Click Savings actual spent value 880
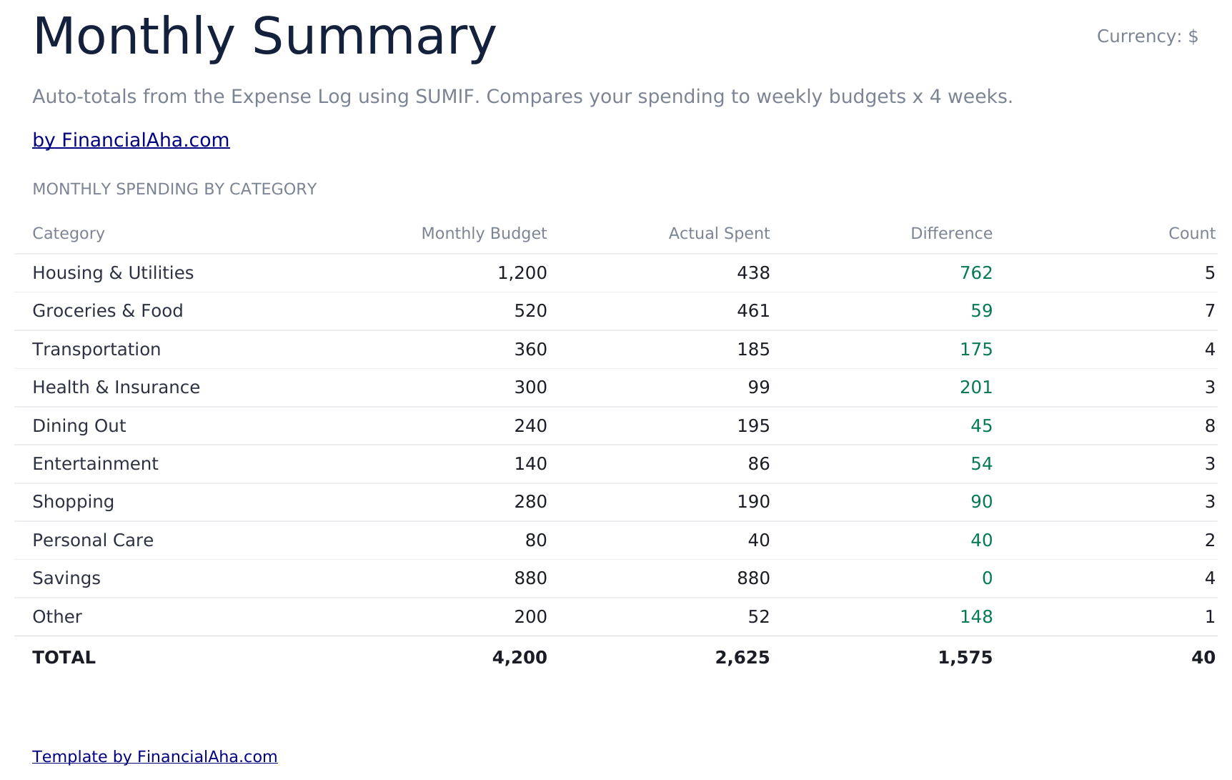The width and height of the screenshot is (1232, 780). point(753,578)
